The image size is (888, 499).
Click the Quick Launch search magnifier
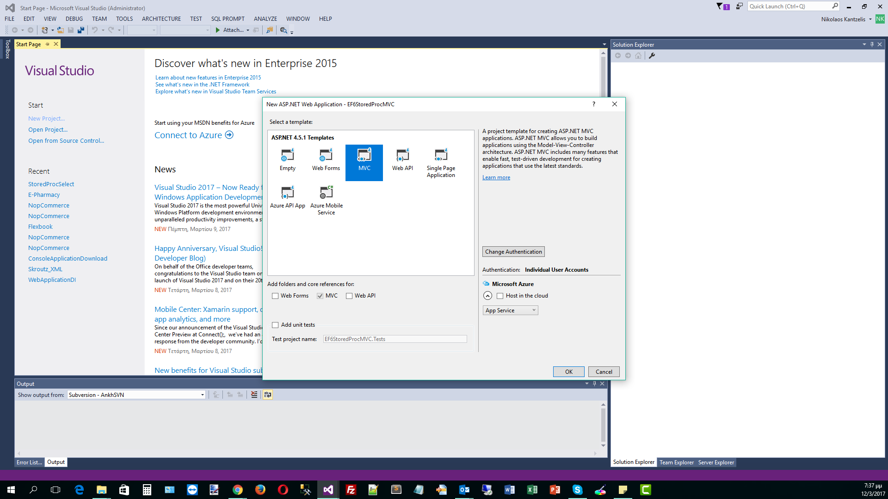835,6
